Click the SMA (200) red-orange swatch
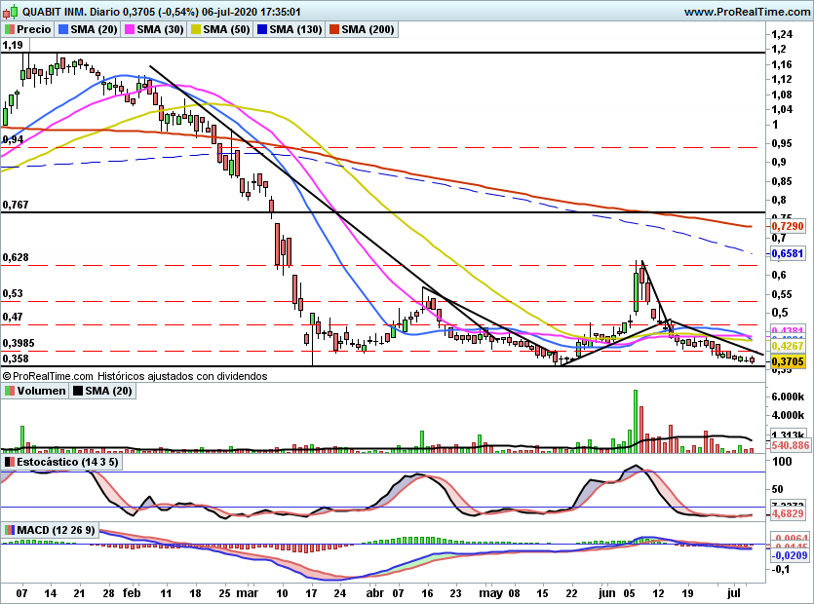The image size is (814, 604). coord(333,29)
